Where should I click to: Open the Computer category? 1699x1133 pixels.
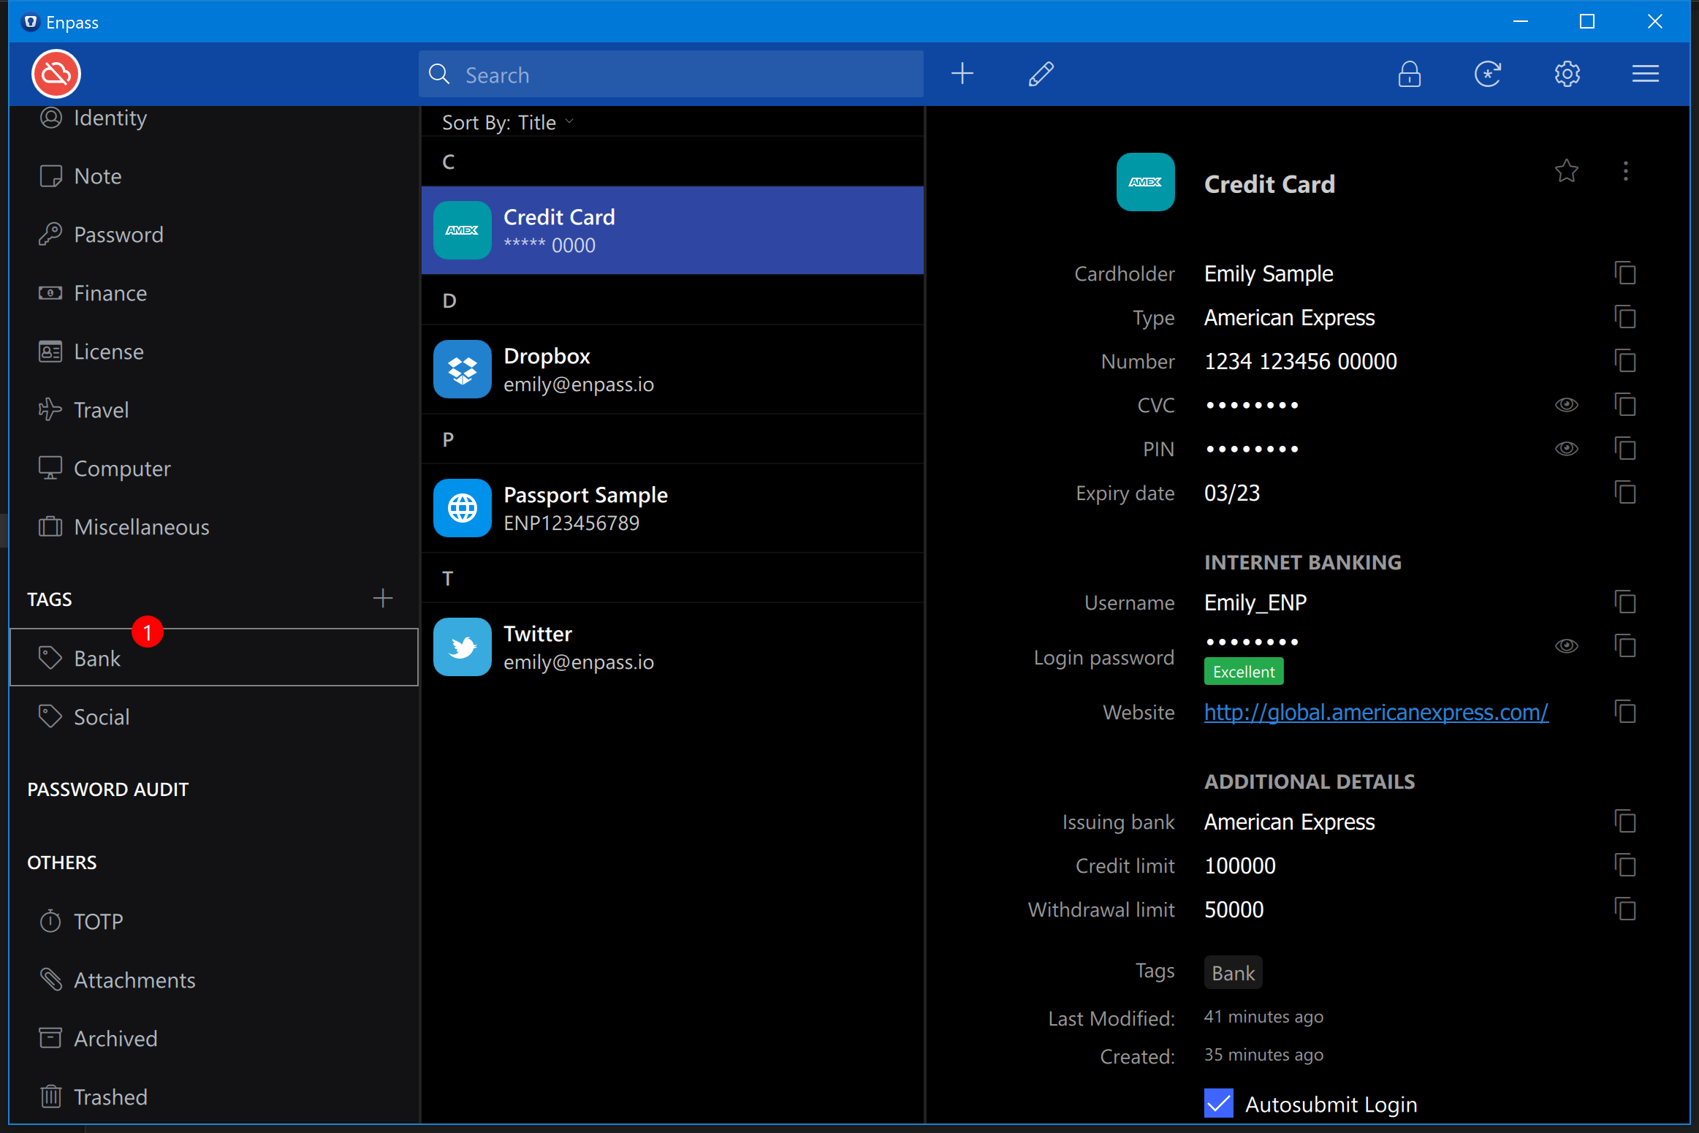214,469
